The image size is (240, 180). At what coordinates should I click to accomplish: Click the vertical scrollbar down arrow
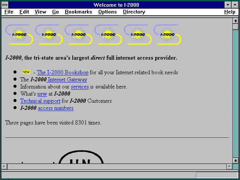235,160
